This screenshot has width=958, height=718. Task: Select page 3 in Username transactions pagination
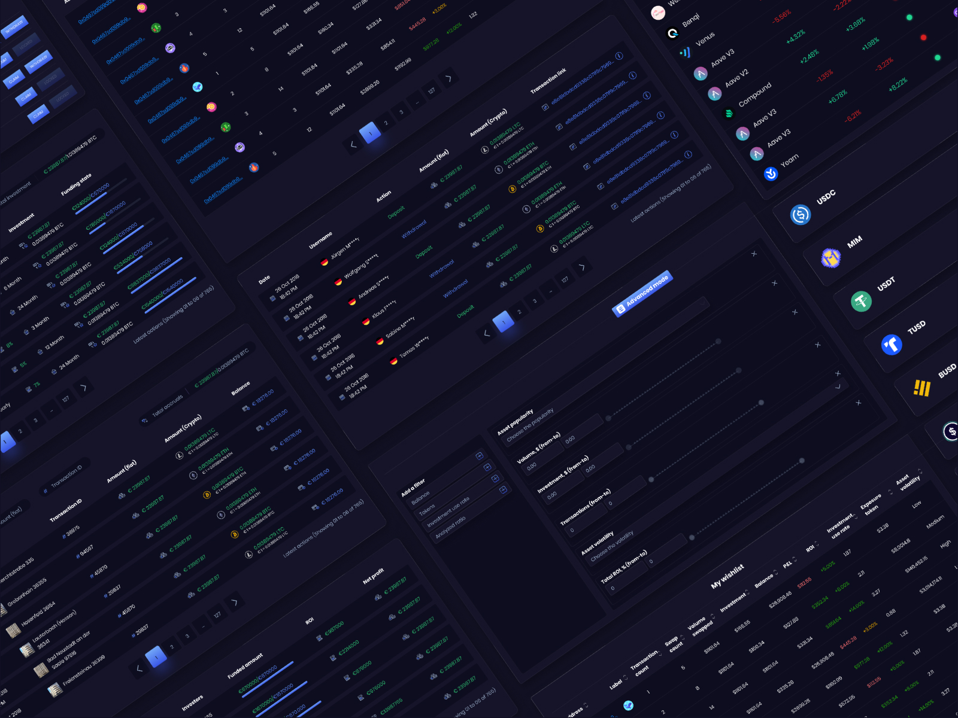pos(535,301)
